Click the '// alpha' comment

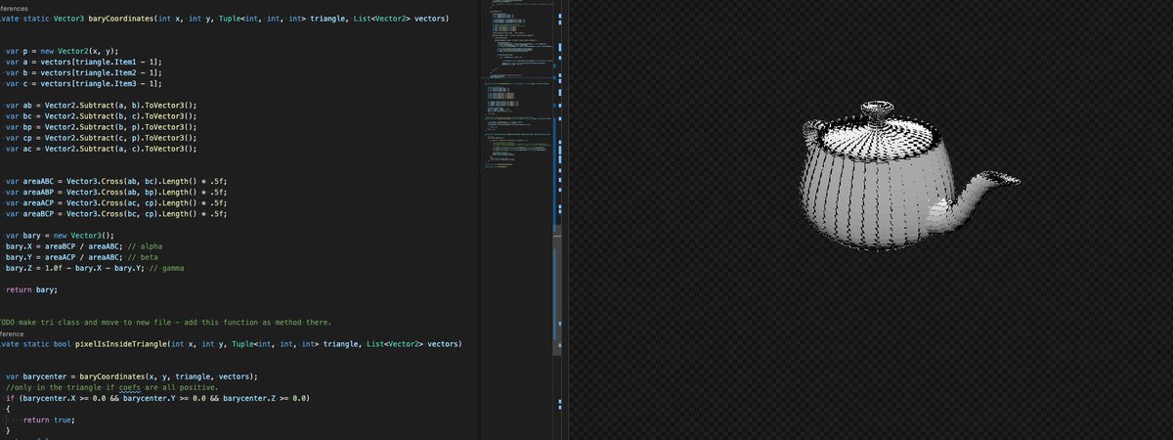146,246
